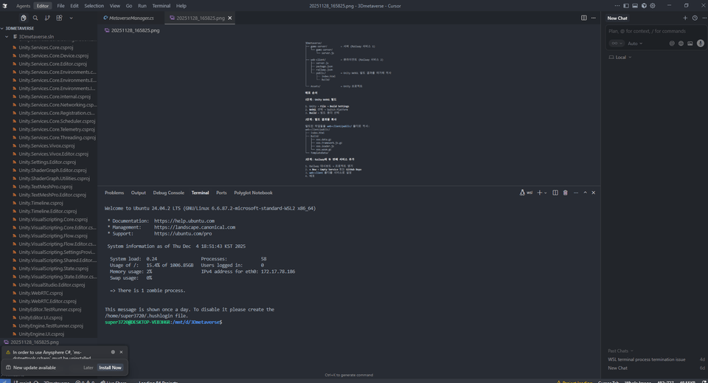This screenshot has height=383, width=708.
Task: Switch to Output panel tab
Action: pyautogui.click(x=138, y=193)
